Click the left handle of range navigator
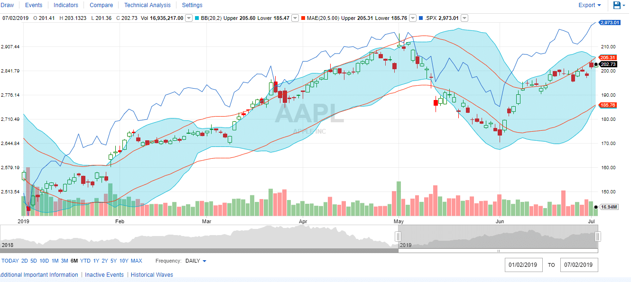Image resolution: width=631 pixels, height=282 pixels. point(399,237)
